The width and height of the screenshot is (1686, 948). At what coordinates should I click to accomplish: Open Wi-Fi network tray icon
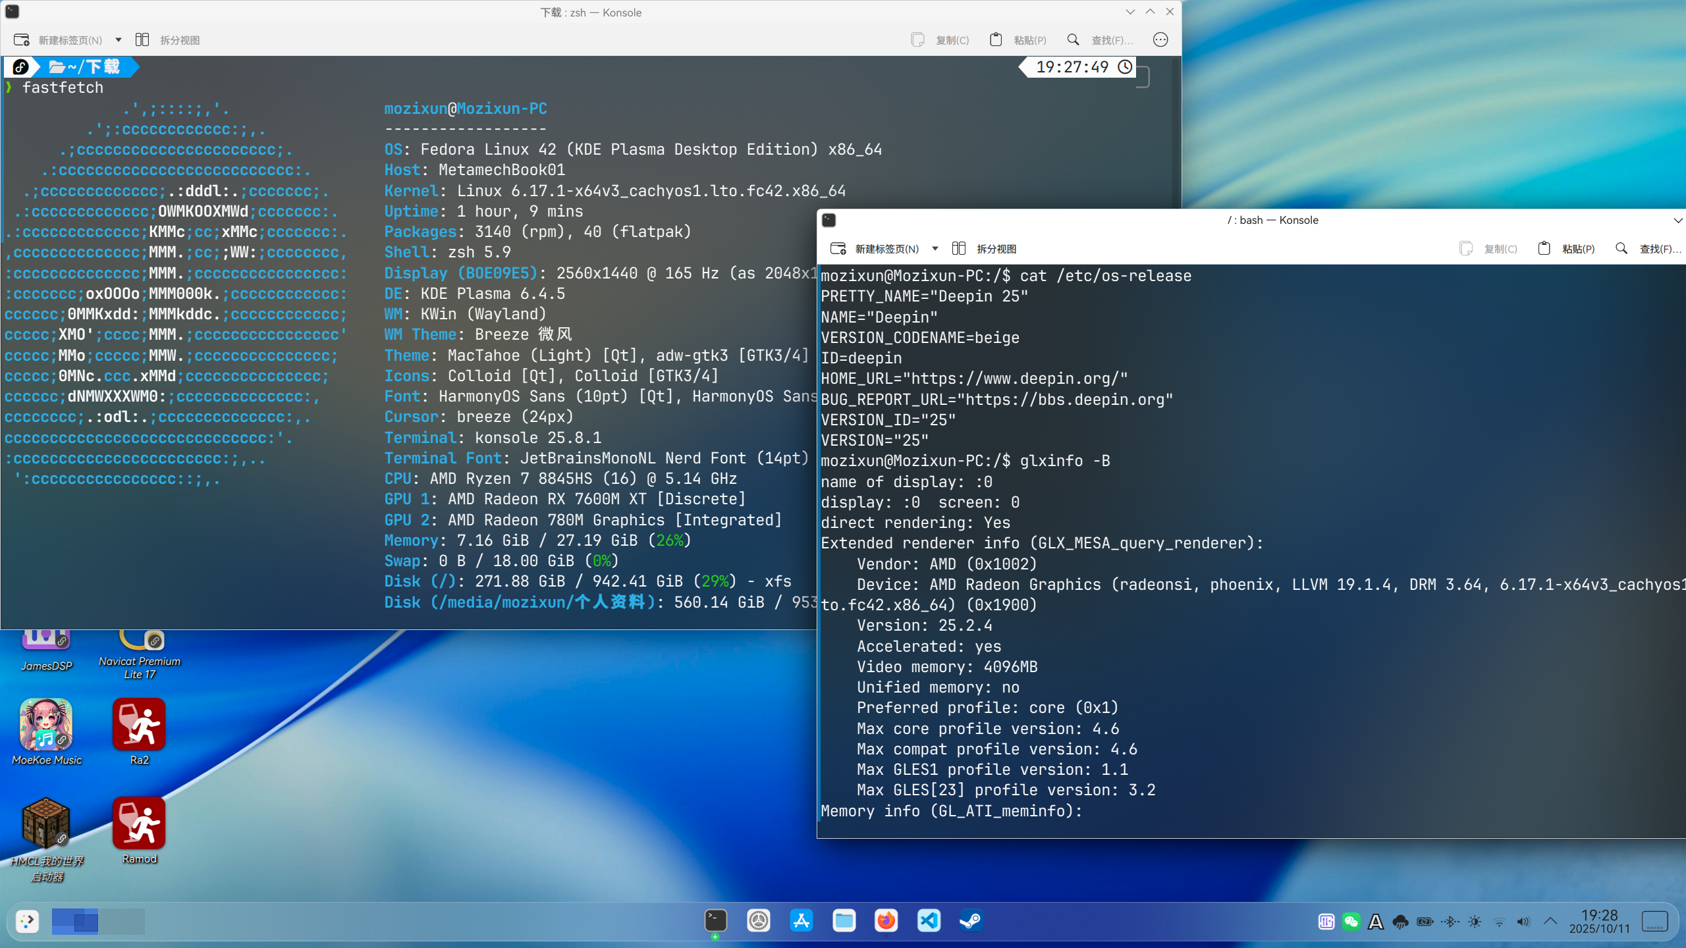coord(1500,922)
